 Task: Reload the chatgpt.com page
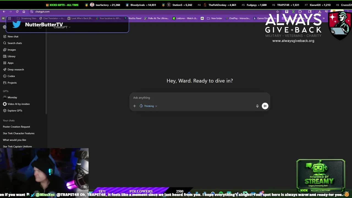pyautogui.click(x=17, y=12)
